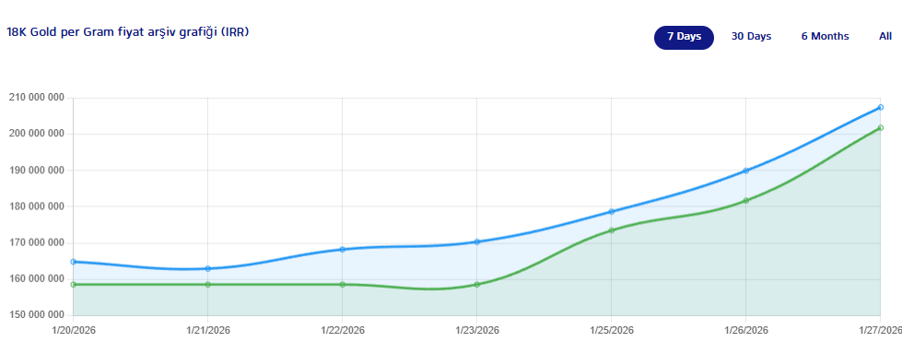Image resolution: width=902 pixels, height=342 pixels.
Task: Pick green data point for 1/25/2026
Action: click(612, 230)
